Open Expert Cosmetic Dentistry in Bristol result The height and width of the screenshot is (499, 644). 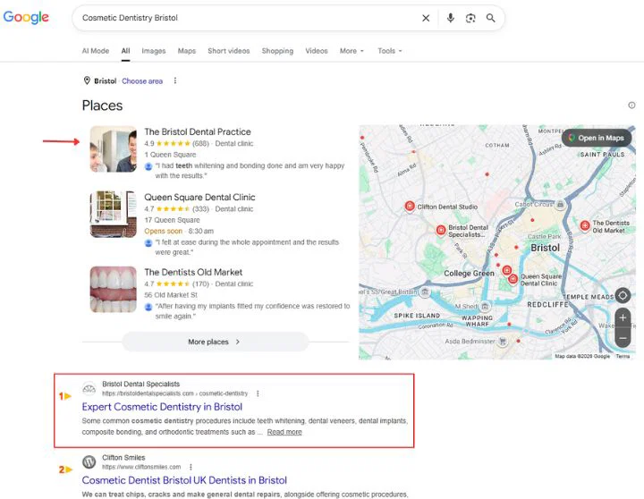[162, 407]
